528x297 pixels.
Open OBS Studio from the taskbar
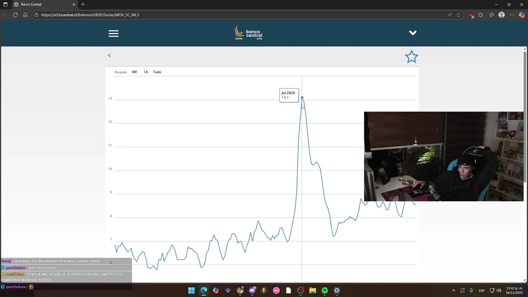point(300,290)
